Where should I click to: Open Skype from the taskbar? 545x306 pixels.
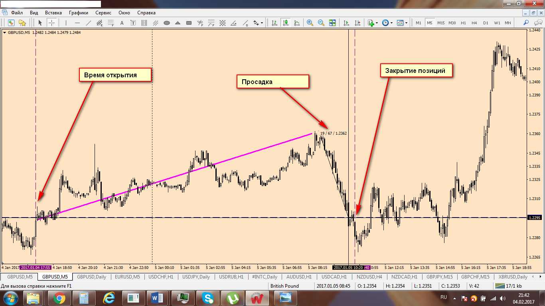(x=207, y=298)
